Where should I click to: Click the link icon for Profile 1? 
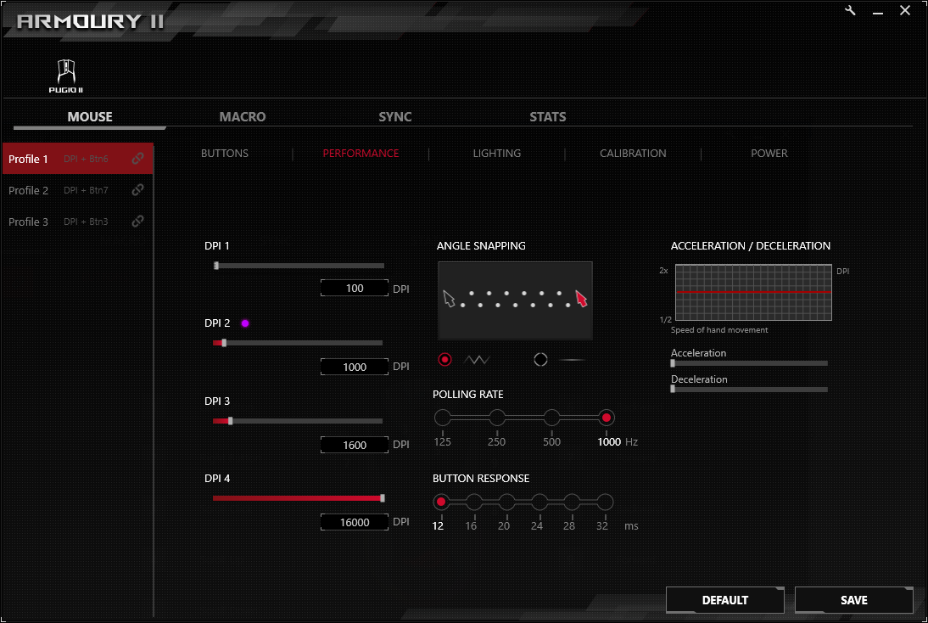tap(137, 159)
